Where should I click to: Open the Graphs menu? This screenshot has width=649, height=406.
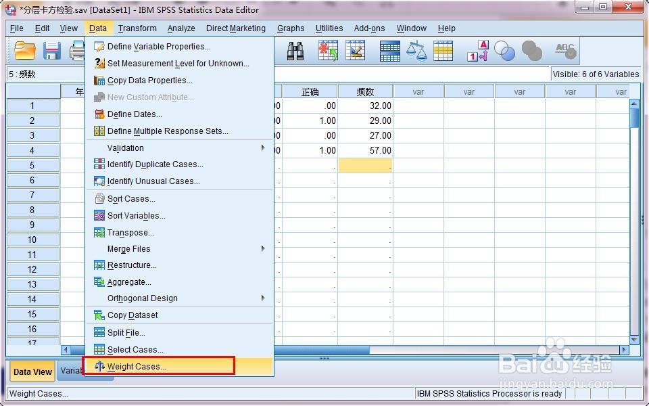tap(291, 28)
